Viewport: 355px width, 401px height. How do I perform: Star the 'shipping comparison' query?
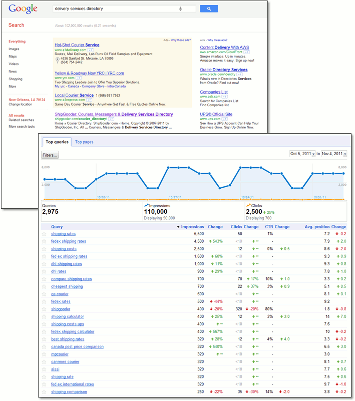[x=44, y=392]
